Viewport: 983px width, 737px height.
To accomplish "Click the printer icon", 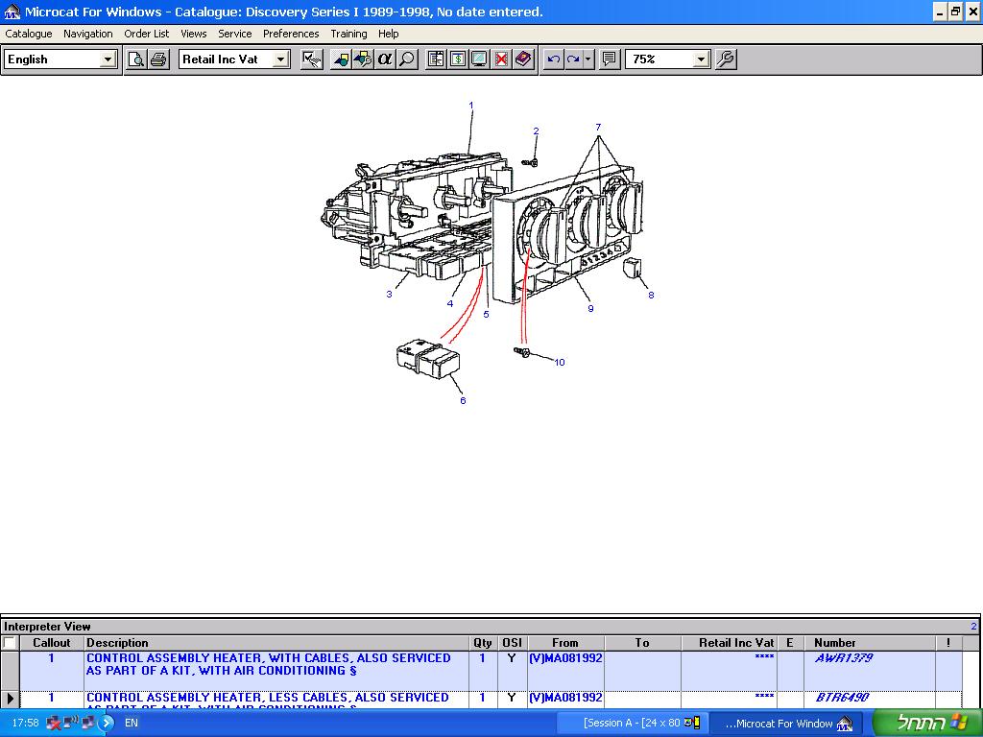I will [x=158, y=59].
